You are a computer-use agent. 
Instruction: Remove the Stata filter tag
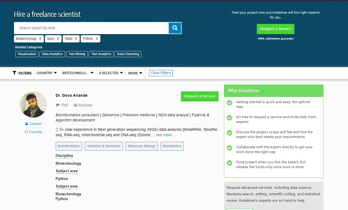pyautogui.click(x=76, y=39)
